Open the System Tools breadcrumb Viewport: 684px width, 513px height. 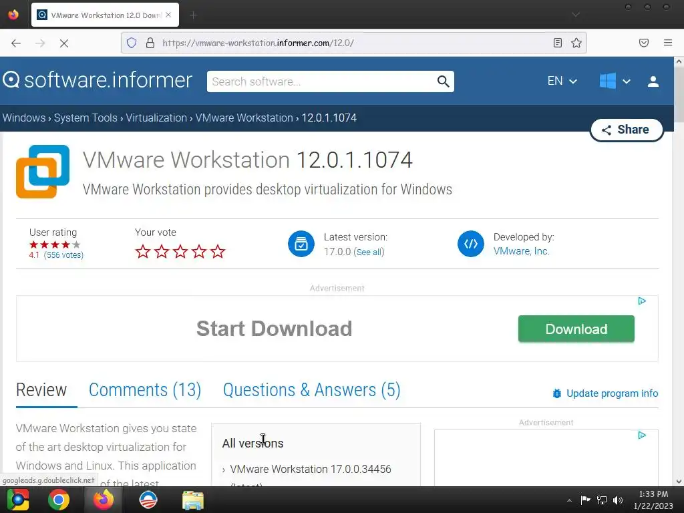pyautogui.click(x=85, y=118)
